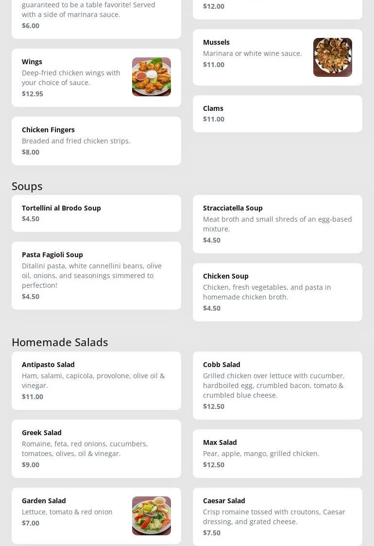
Task: View the Mussels dish photo
Action: click(333, 57)
